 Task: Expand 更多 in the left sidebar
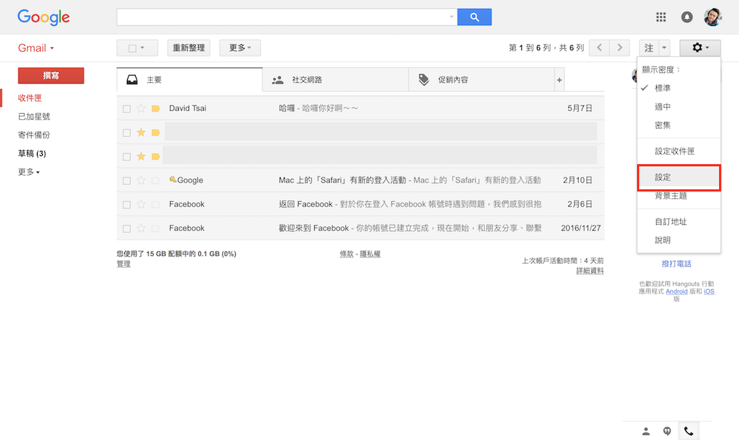coord(29,172)
